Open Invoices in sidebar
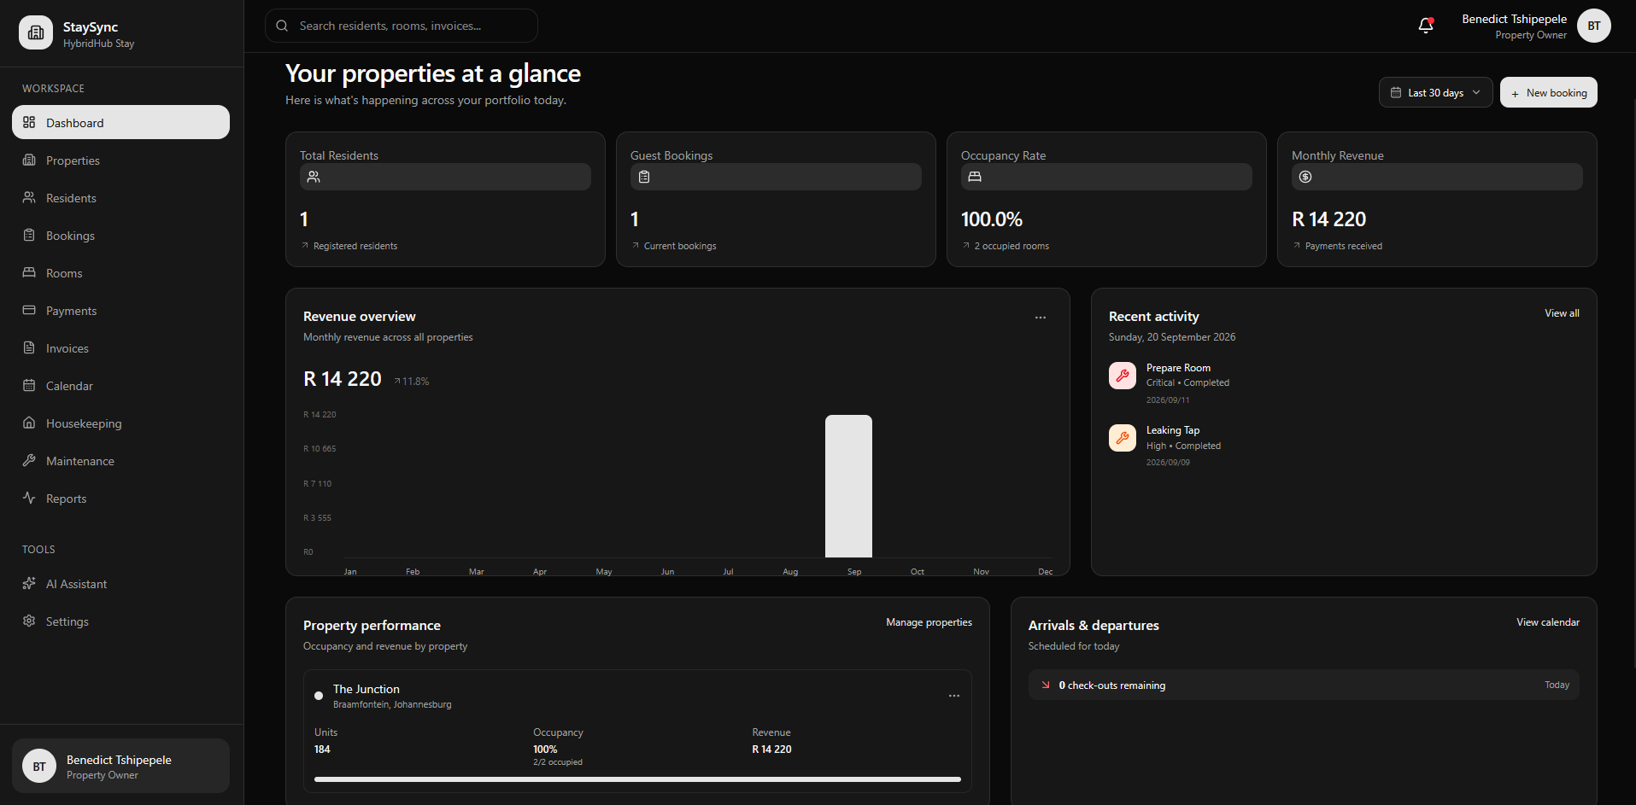 pyautogui.click(x=120, y=348)
